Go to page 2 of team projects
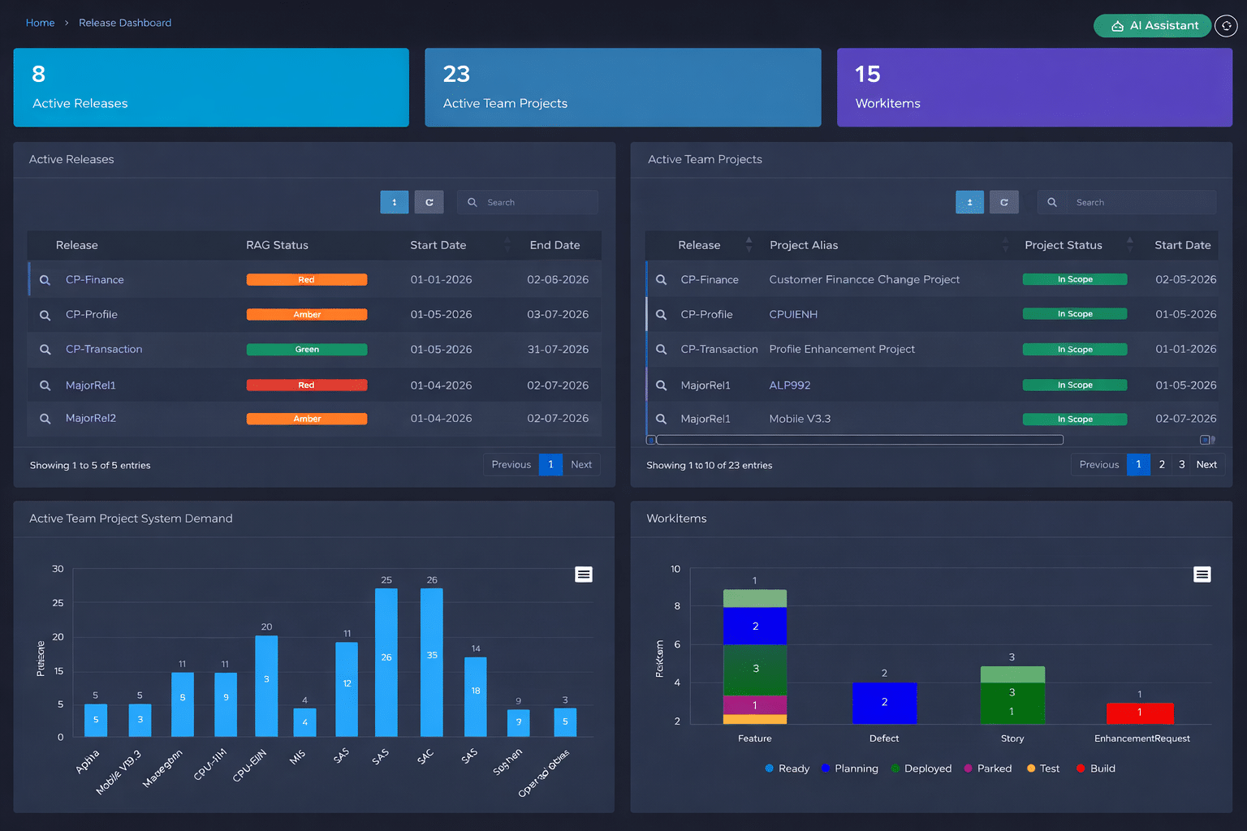This screenshot has width=1247, height=831. (1162, 464)
